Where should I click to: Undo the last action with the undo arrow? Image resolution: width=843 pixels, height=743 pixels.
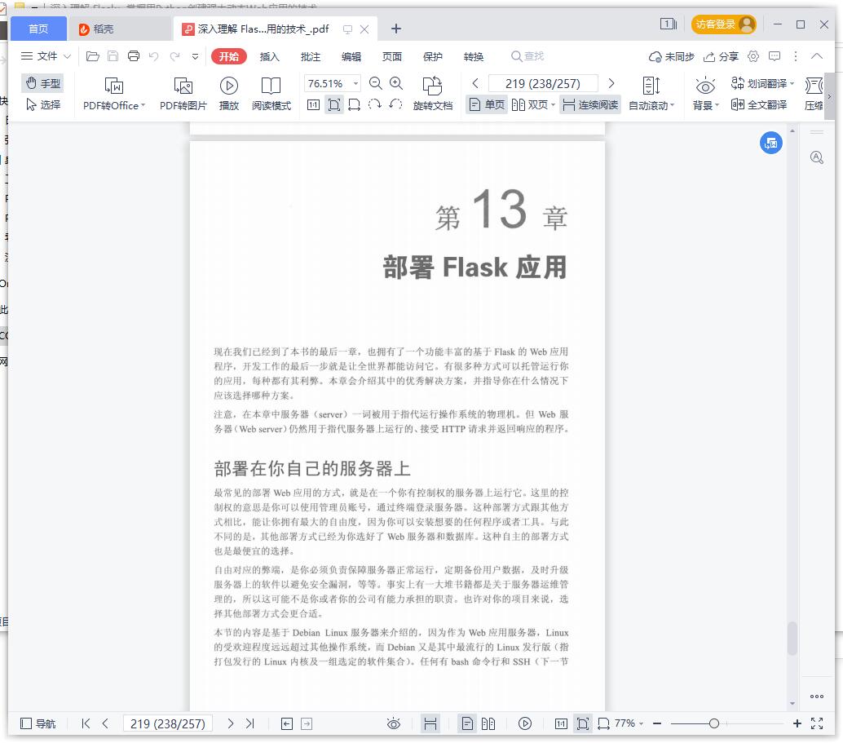pyautogui.click(x=154, y=56)
